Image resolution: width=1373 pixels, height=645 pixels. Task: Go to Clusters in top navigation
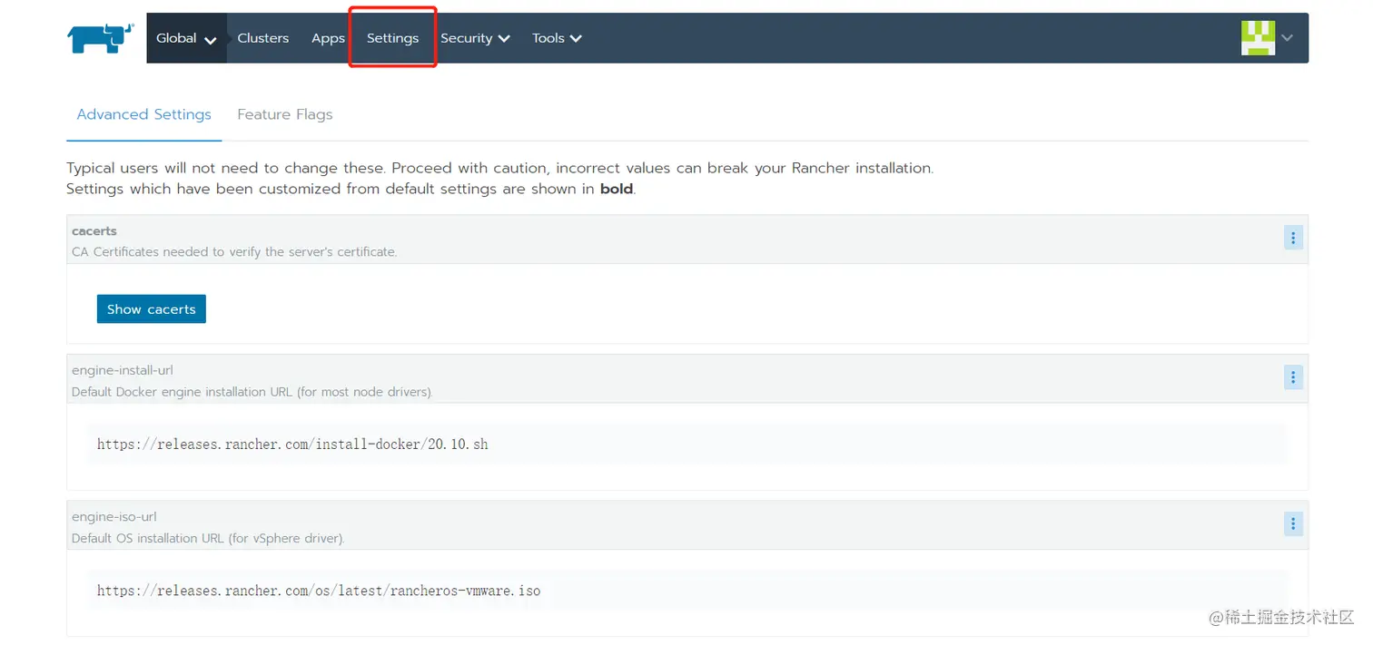[x=263, y=38]
